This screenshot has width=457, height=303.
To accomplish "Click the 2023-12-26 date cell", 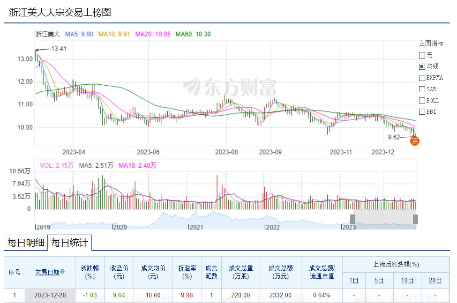I will 50,295.
